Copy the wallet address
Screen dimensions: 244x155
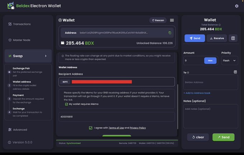click(x=170, y=33)
